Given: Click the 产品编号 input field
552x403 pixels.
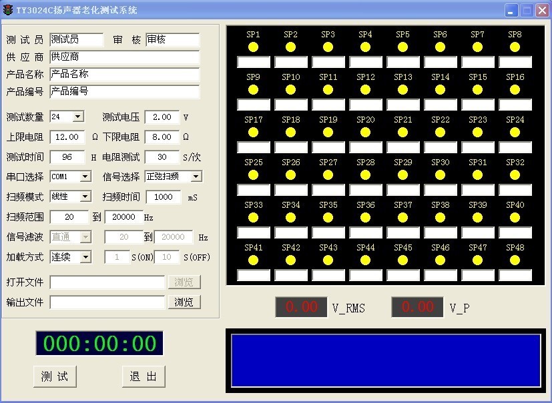Looking at the screenshot, I should [125, 92].
